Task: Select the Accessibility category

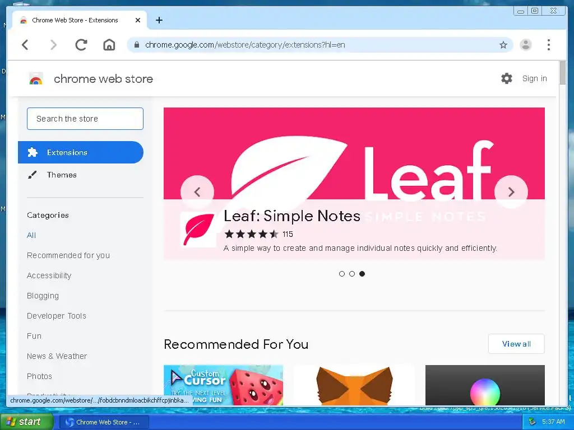Action: 49,275
